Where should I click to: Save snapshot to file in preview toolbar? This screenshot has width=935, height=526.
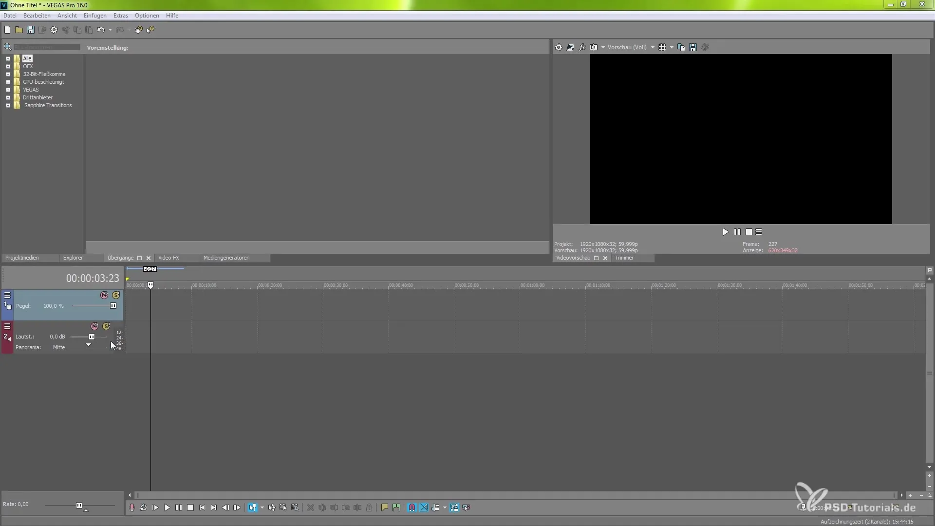coord(693,47)
